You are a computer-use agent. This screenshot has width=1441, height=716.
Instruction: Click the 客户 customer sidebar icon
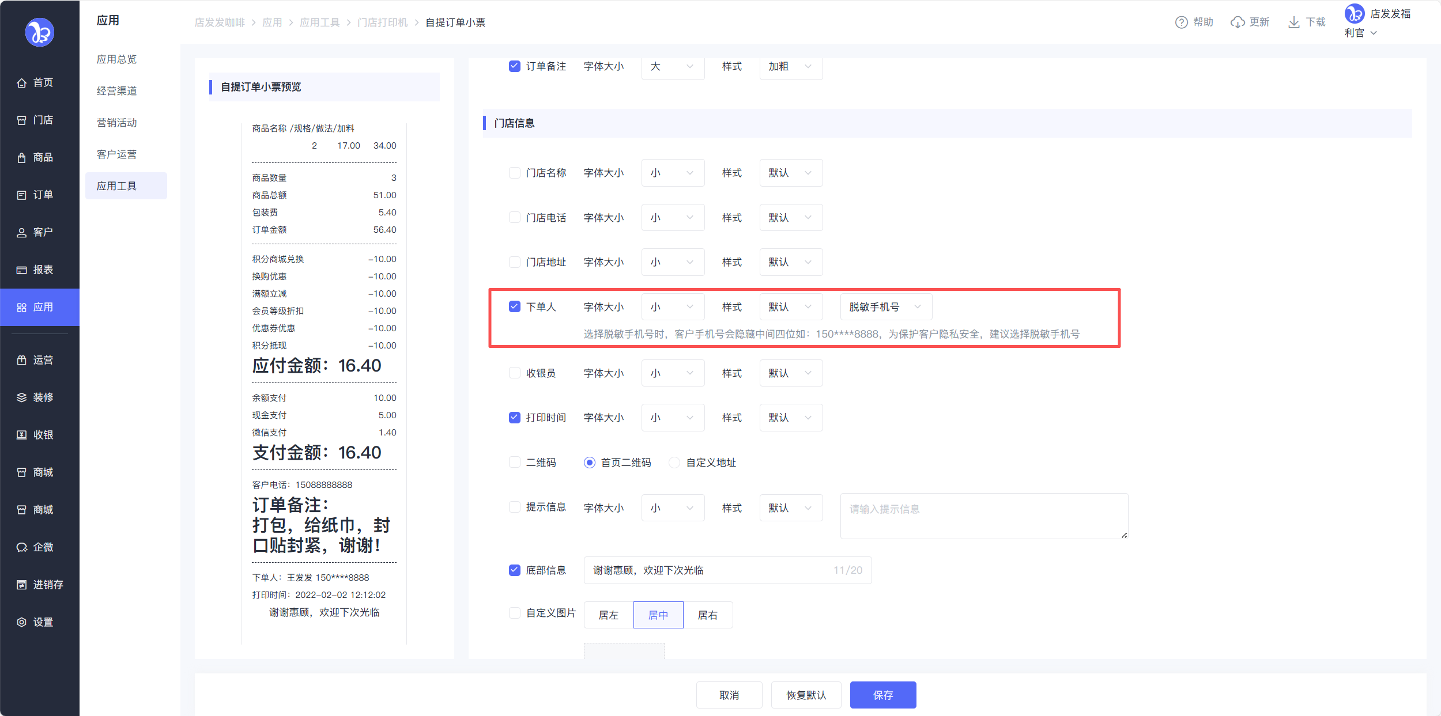click(x=22, y=233)
